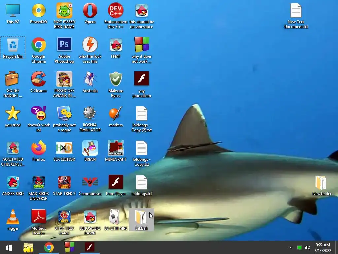Switch to the Flash taskbar app
The width and height of the screenshot is (338, 254).
90,247
